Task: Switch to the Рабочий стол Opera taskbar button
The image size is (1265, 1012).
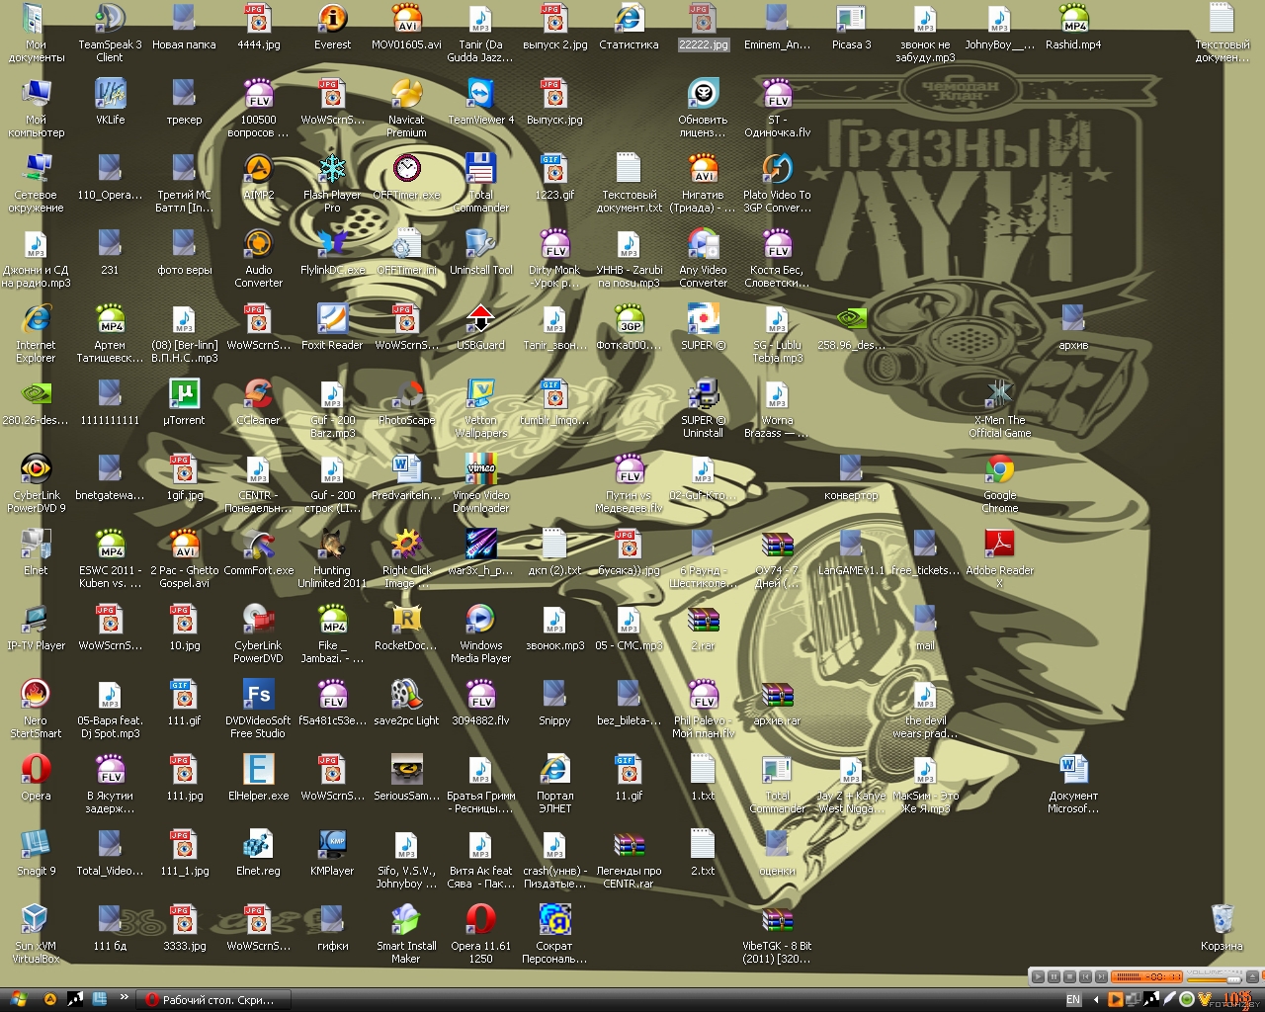Action: (212, 1000)
